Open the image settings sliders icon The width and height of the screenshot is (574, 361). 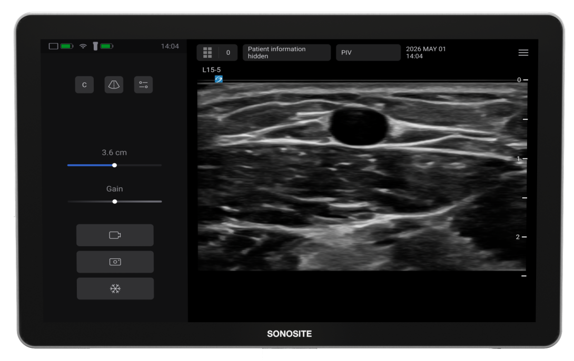click(143, 85)
